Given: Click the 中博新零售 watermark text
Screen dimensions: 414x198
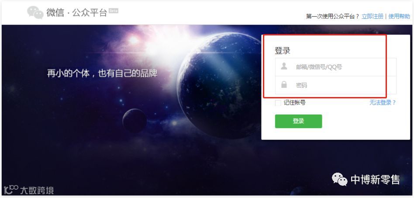Looking at the screenshot, I should coord(375,180).
